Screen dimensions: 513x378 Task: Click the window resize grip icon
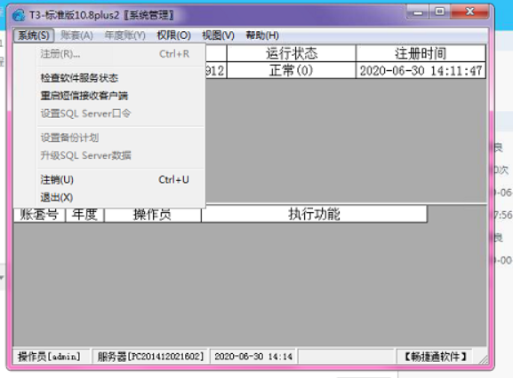(484, 359)
